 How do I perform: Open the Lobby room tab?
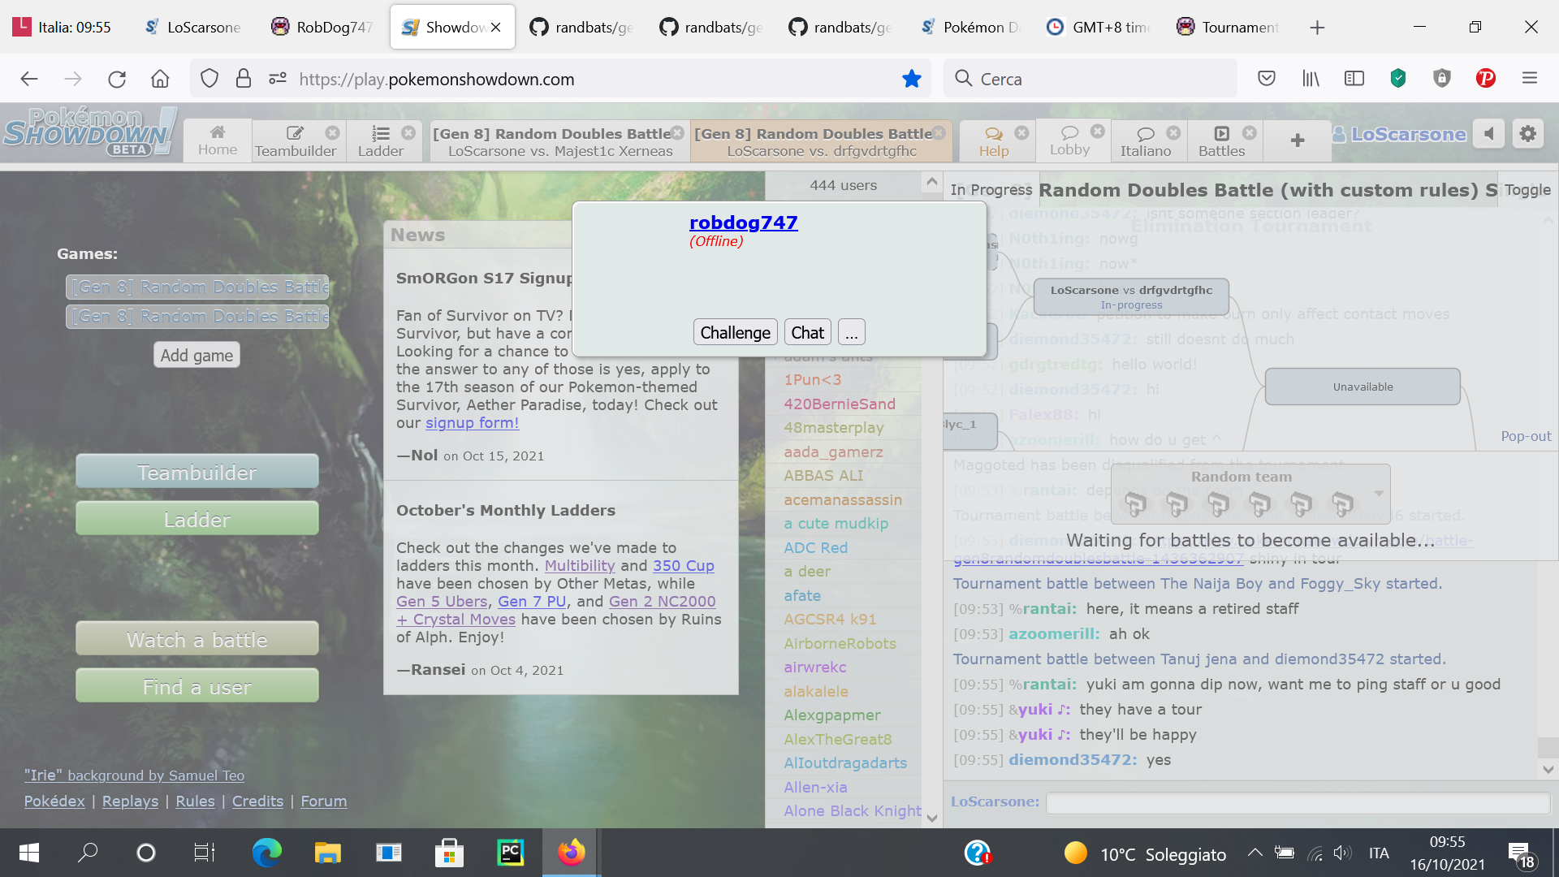pyautogui.click(x=1069, y=140)
